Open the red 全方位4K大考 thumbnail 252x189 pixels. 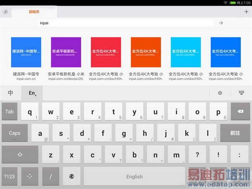[x=106, y=52]
